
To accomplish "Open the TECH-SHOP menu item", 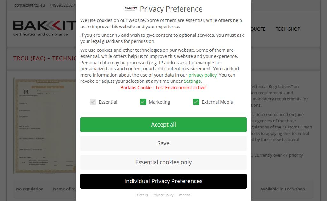I will click(288, 29).
